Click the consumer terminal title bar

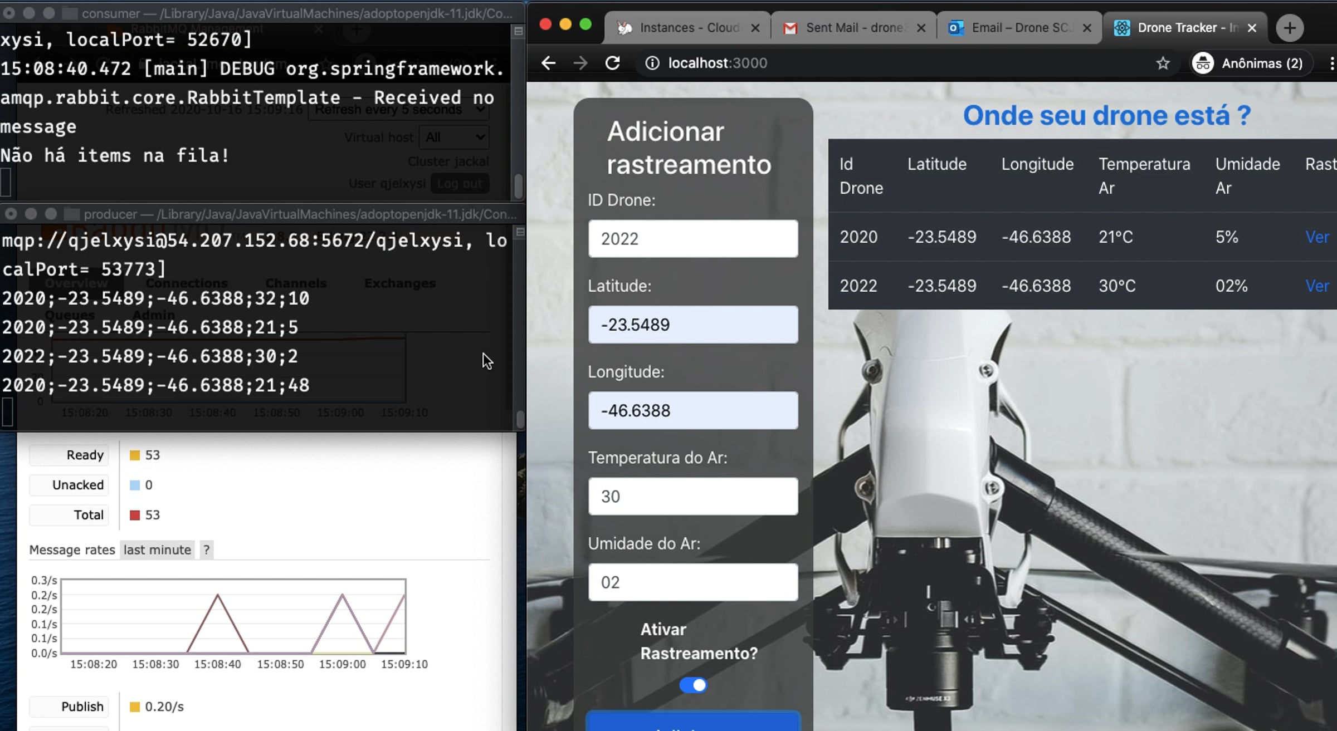click(262, 13)
